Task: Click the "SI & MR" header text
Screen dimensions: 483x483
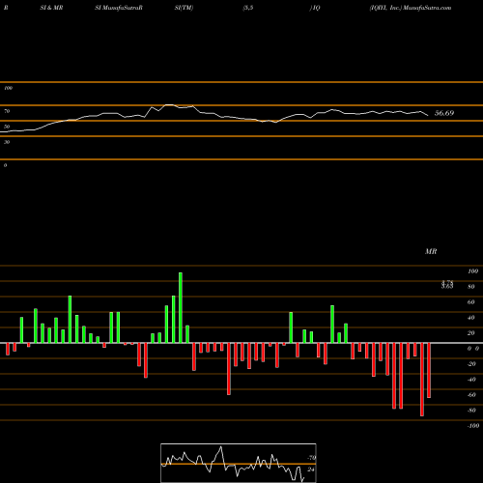Action: click(51, 8)
